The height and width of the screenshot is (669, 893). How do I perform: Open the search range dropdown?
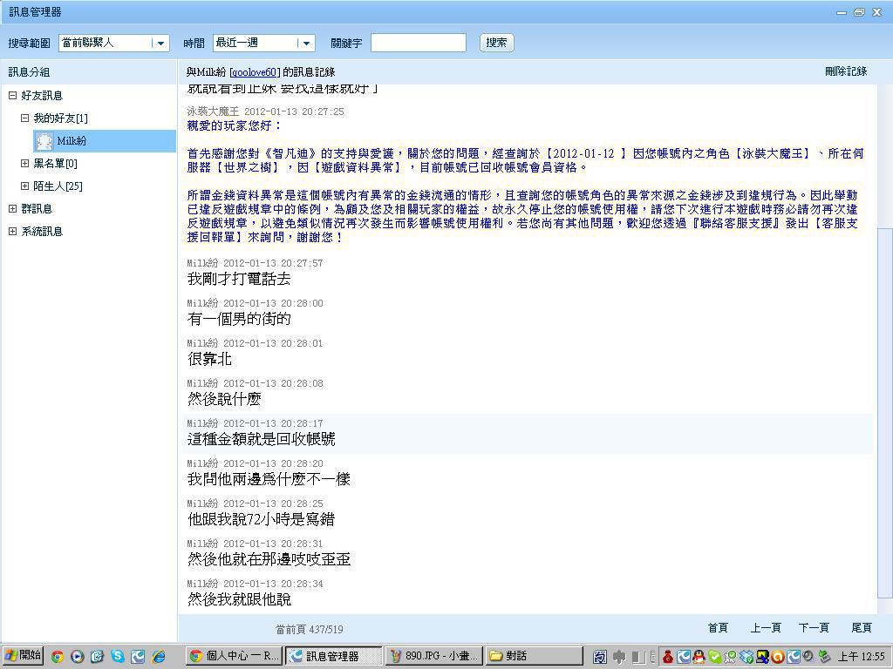[x=160, y=43]
